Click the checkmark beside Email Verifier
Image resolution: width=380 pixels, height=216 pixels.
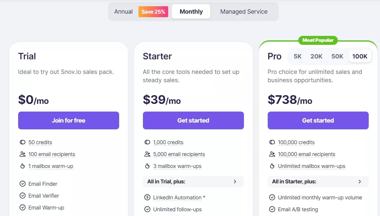pos(23,196)
